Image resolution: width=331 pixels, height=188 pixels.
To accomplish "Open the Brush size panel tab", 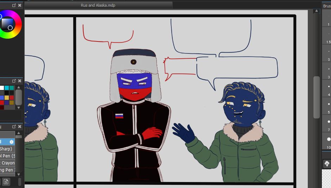I will (x=326, y=6).
